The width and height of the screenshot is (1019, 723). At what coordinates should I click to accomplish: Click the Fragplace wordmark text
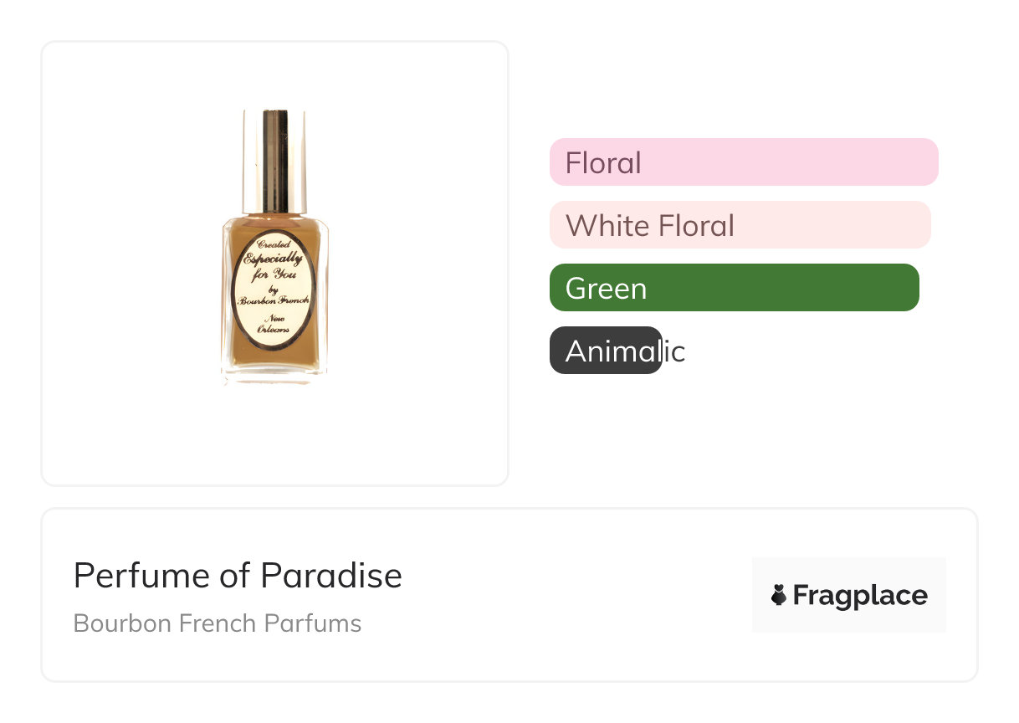[x=860, y=596]
